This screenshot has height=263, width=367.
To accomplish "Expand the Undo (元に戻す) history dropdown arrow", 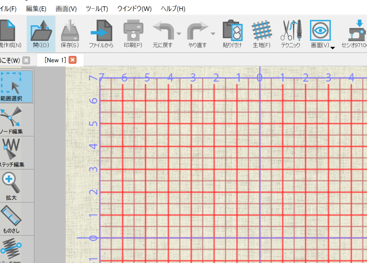I will click(178, 34).
